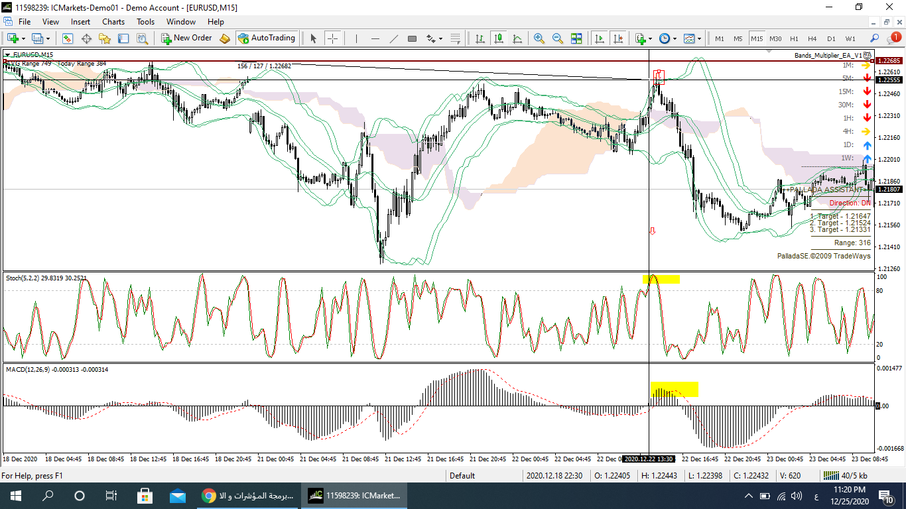Screen dimensions: 906x509
Task: Click the New Order button
Action: pos(186,38)
